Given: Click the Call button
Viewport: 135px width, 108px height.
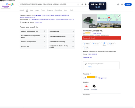Looking at the screenshot, I should click(86, 48).
